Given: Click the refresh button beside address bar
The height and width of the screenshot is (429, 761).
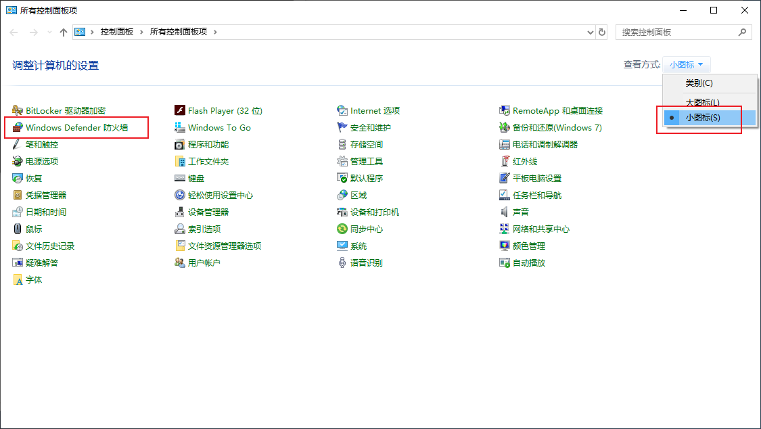Looking at the screenshot, I should [602, 32].
